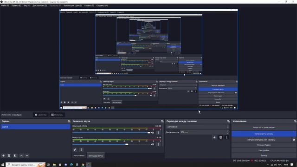This screenshot has height=167, width=297.
Task: Float the Scene Transitions dock panel
Action: click(228, 121)
